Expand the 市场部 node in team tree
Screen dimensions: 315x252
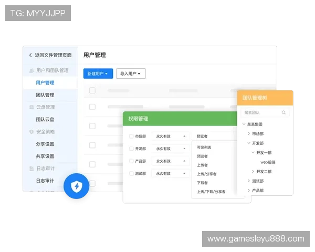point(249,134)
